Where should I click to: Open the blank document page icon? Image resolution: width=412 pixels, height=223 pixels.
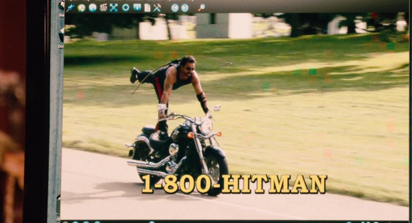(x=147, y=8)
